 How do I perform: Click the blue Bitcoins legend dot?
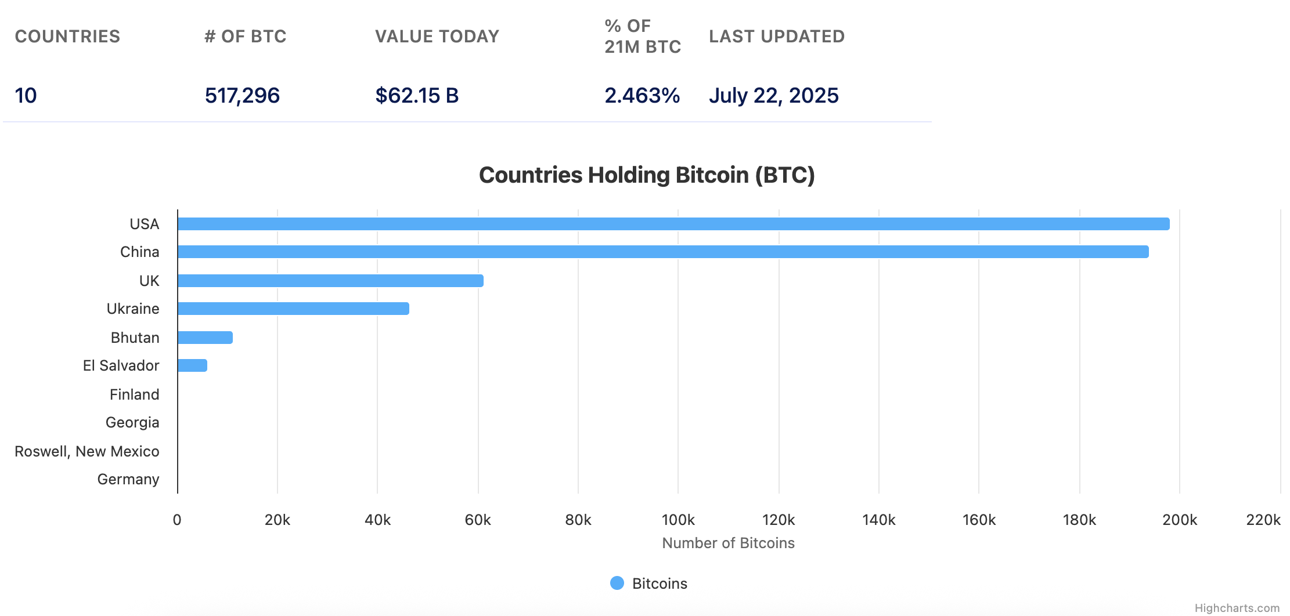(617, 583)
